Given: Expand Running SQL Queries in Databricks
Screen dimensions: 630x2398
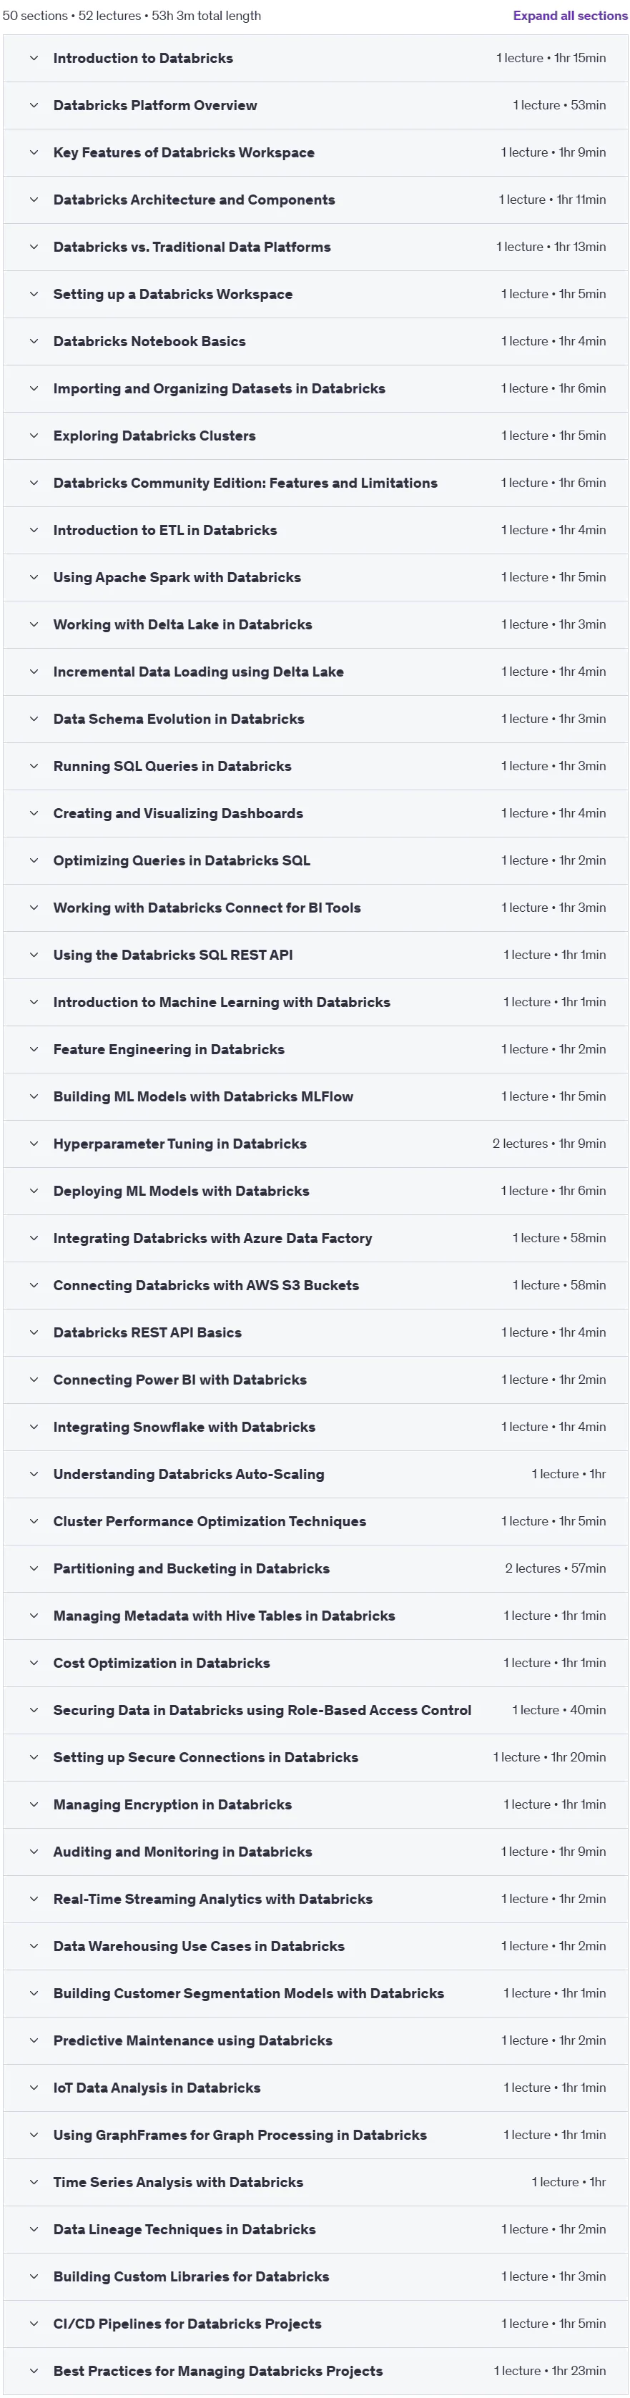Looking at the screenshot, I should click(315, 766).
